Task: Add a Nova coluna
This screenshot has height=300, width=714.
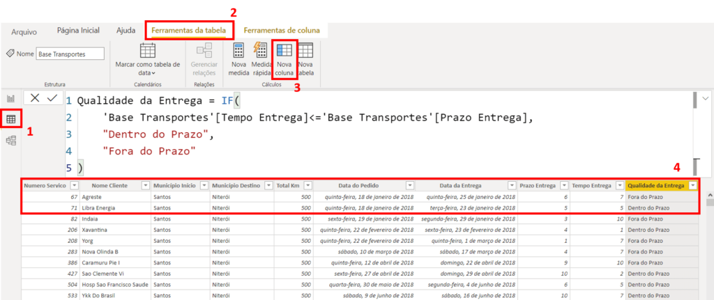Action: (284, 60)
